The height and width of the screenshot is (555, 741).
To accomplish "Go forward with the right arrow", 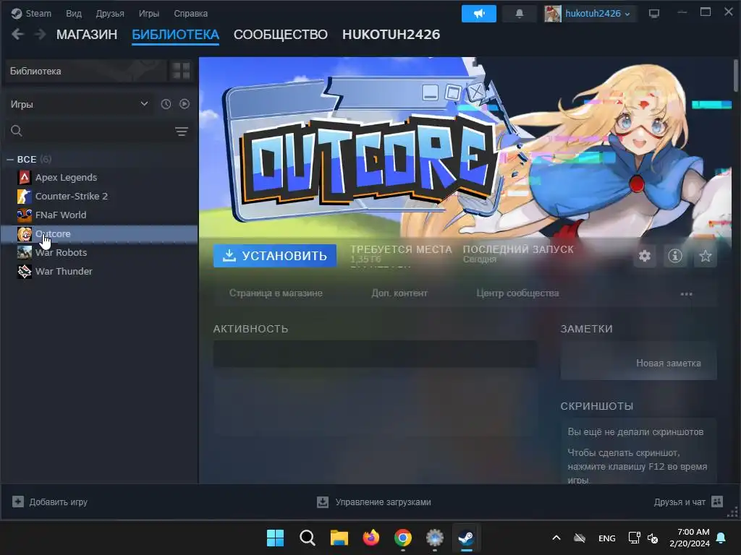I will [41, 34].
